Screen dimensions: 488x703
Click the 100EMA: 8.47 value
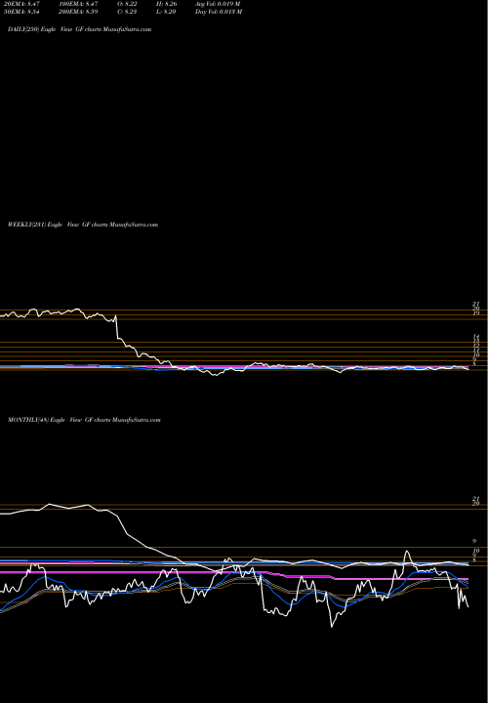click(x=80, y=4)
